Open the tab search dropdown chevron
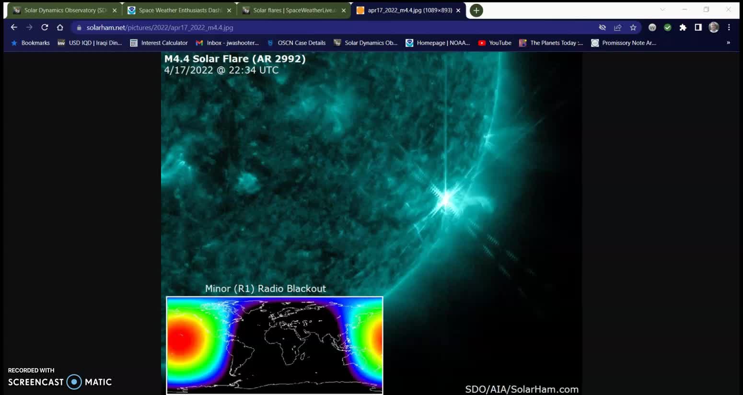Image resolution: width=743 pixels, height=395 pixels. 662,10
